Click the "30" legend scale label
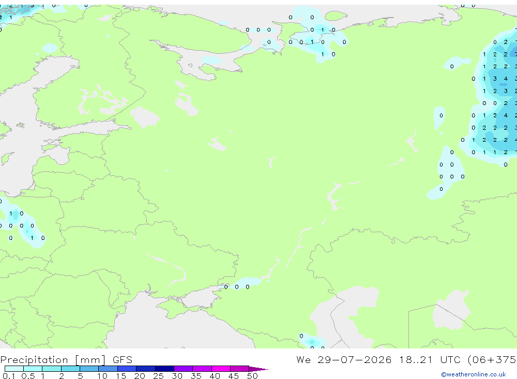This screenshot has width=517, height=379. pos(177,376)
